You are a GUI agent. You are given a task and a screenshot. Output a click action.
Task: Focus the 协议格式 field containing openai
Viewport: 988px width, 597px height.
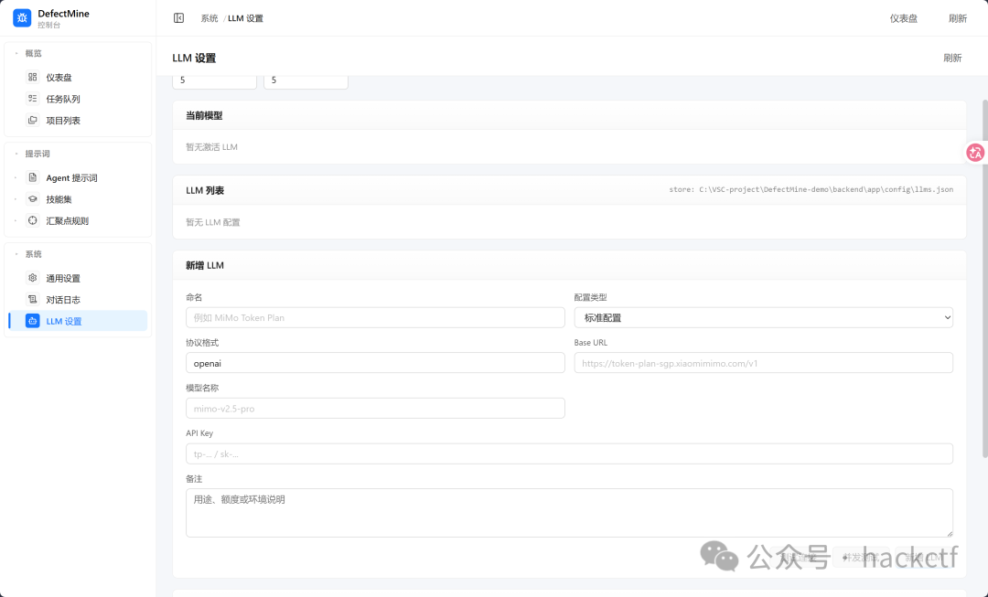(375, 363)
